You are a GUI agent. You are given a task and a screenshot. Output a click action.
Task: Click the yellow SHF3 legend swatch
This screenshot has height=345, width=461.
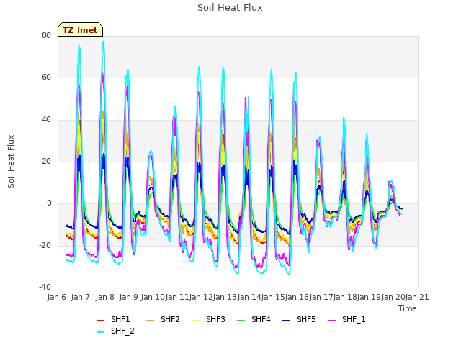point(195,321)
